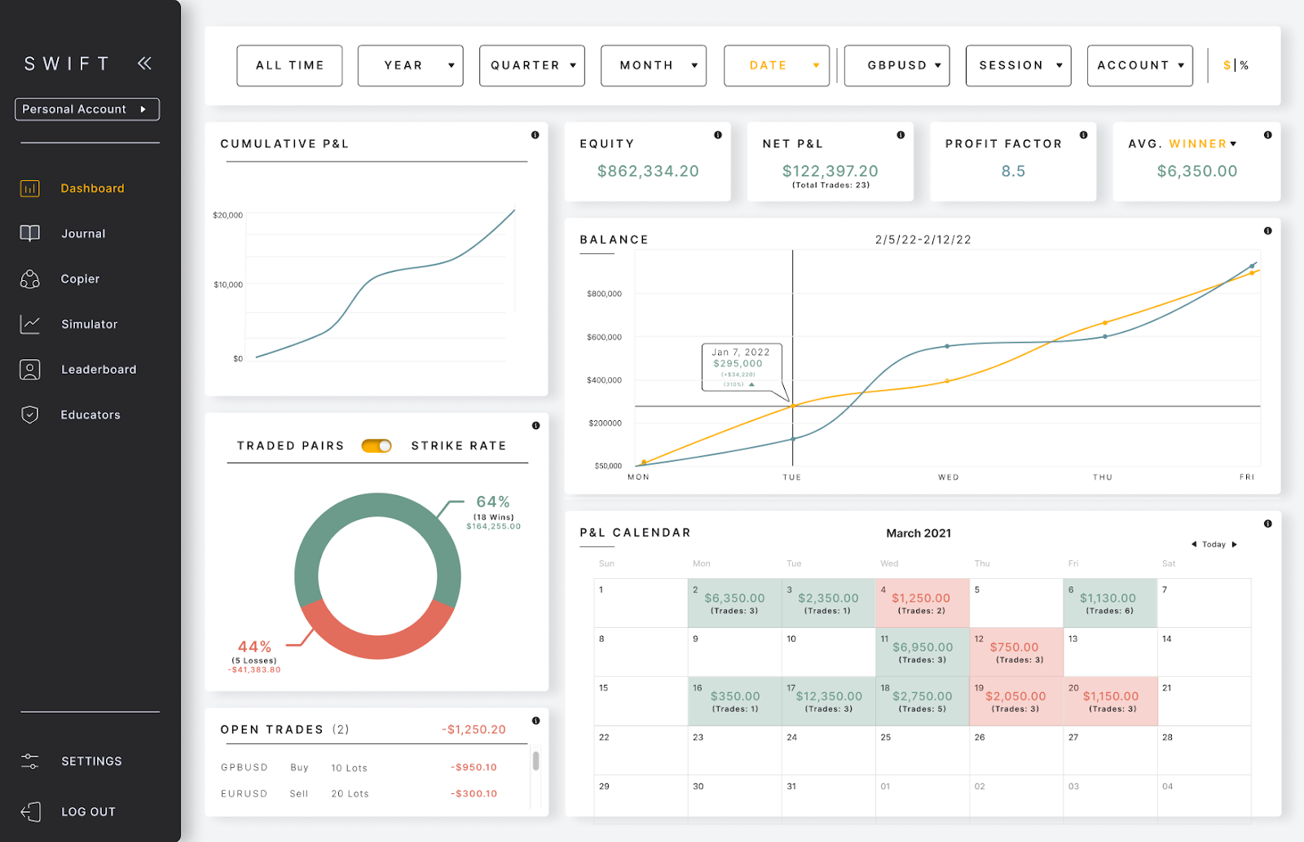Click the Copier icon in sidebar
Viewport: 1304px width, 842px height.
[x=30, y=279]
